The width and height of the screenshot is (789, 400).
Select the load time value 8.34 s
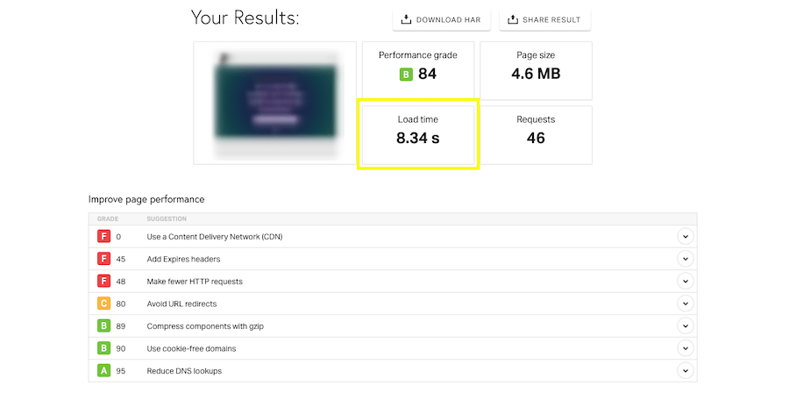(x=417, y=138)
